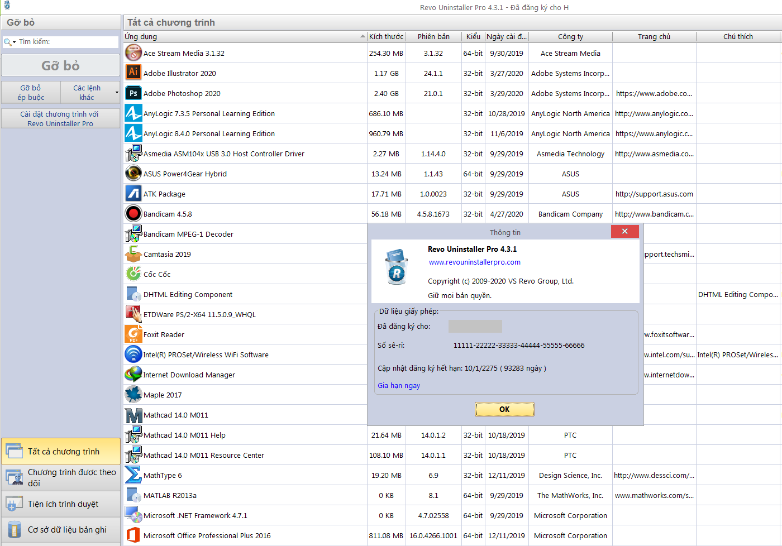Click the Foxit Reader PDF icon
The height and width of the screenshot is (546, 782).
pos(133,334)
